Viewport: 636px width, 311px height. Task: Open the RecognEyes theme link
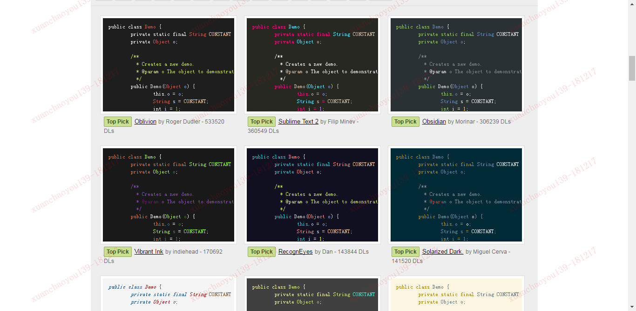pyautogui.click(x=295, y=252)
